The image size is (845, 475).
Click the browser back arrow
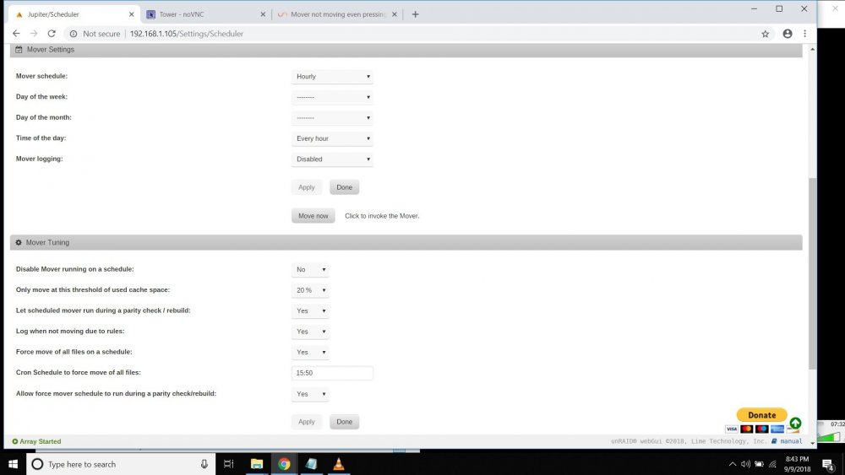(16, 34)
